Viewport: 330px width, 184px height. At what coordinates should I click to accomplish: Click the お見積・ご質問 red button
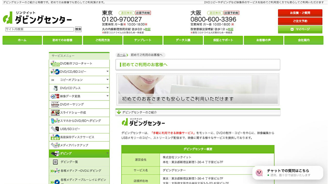coord(300,13)
